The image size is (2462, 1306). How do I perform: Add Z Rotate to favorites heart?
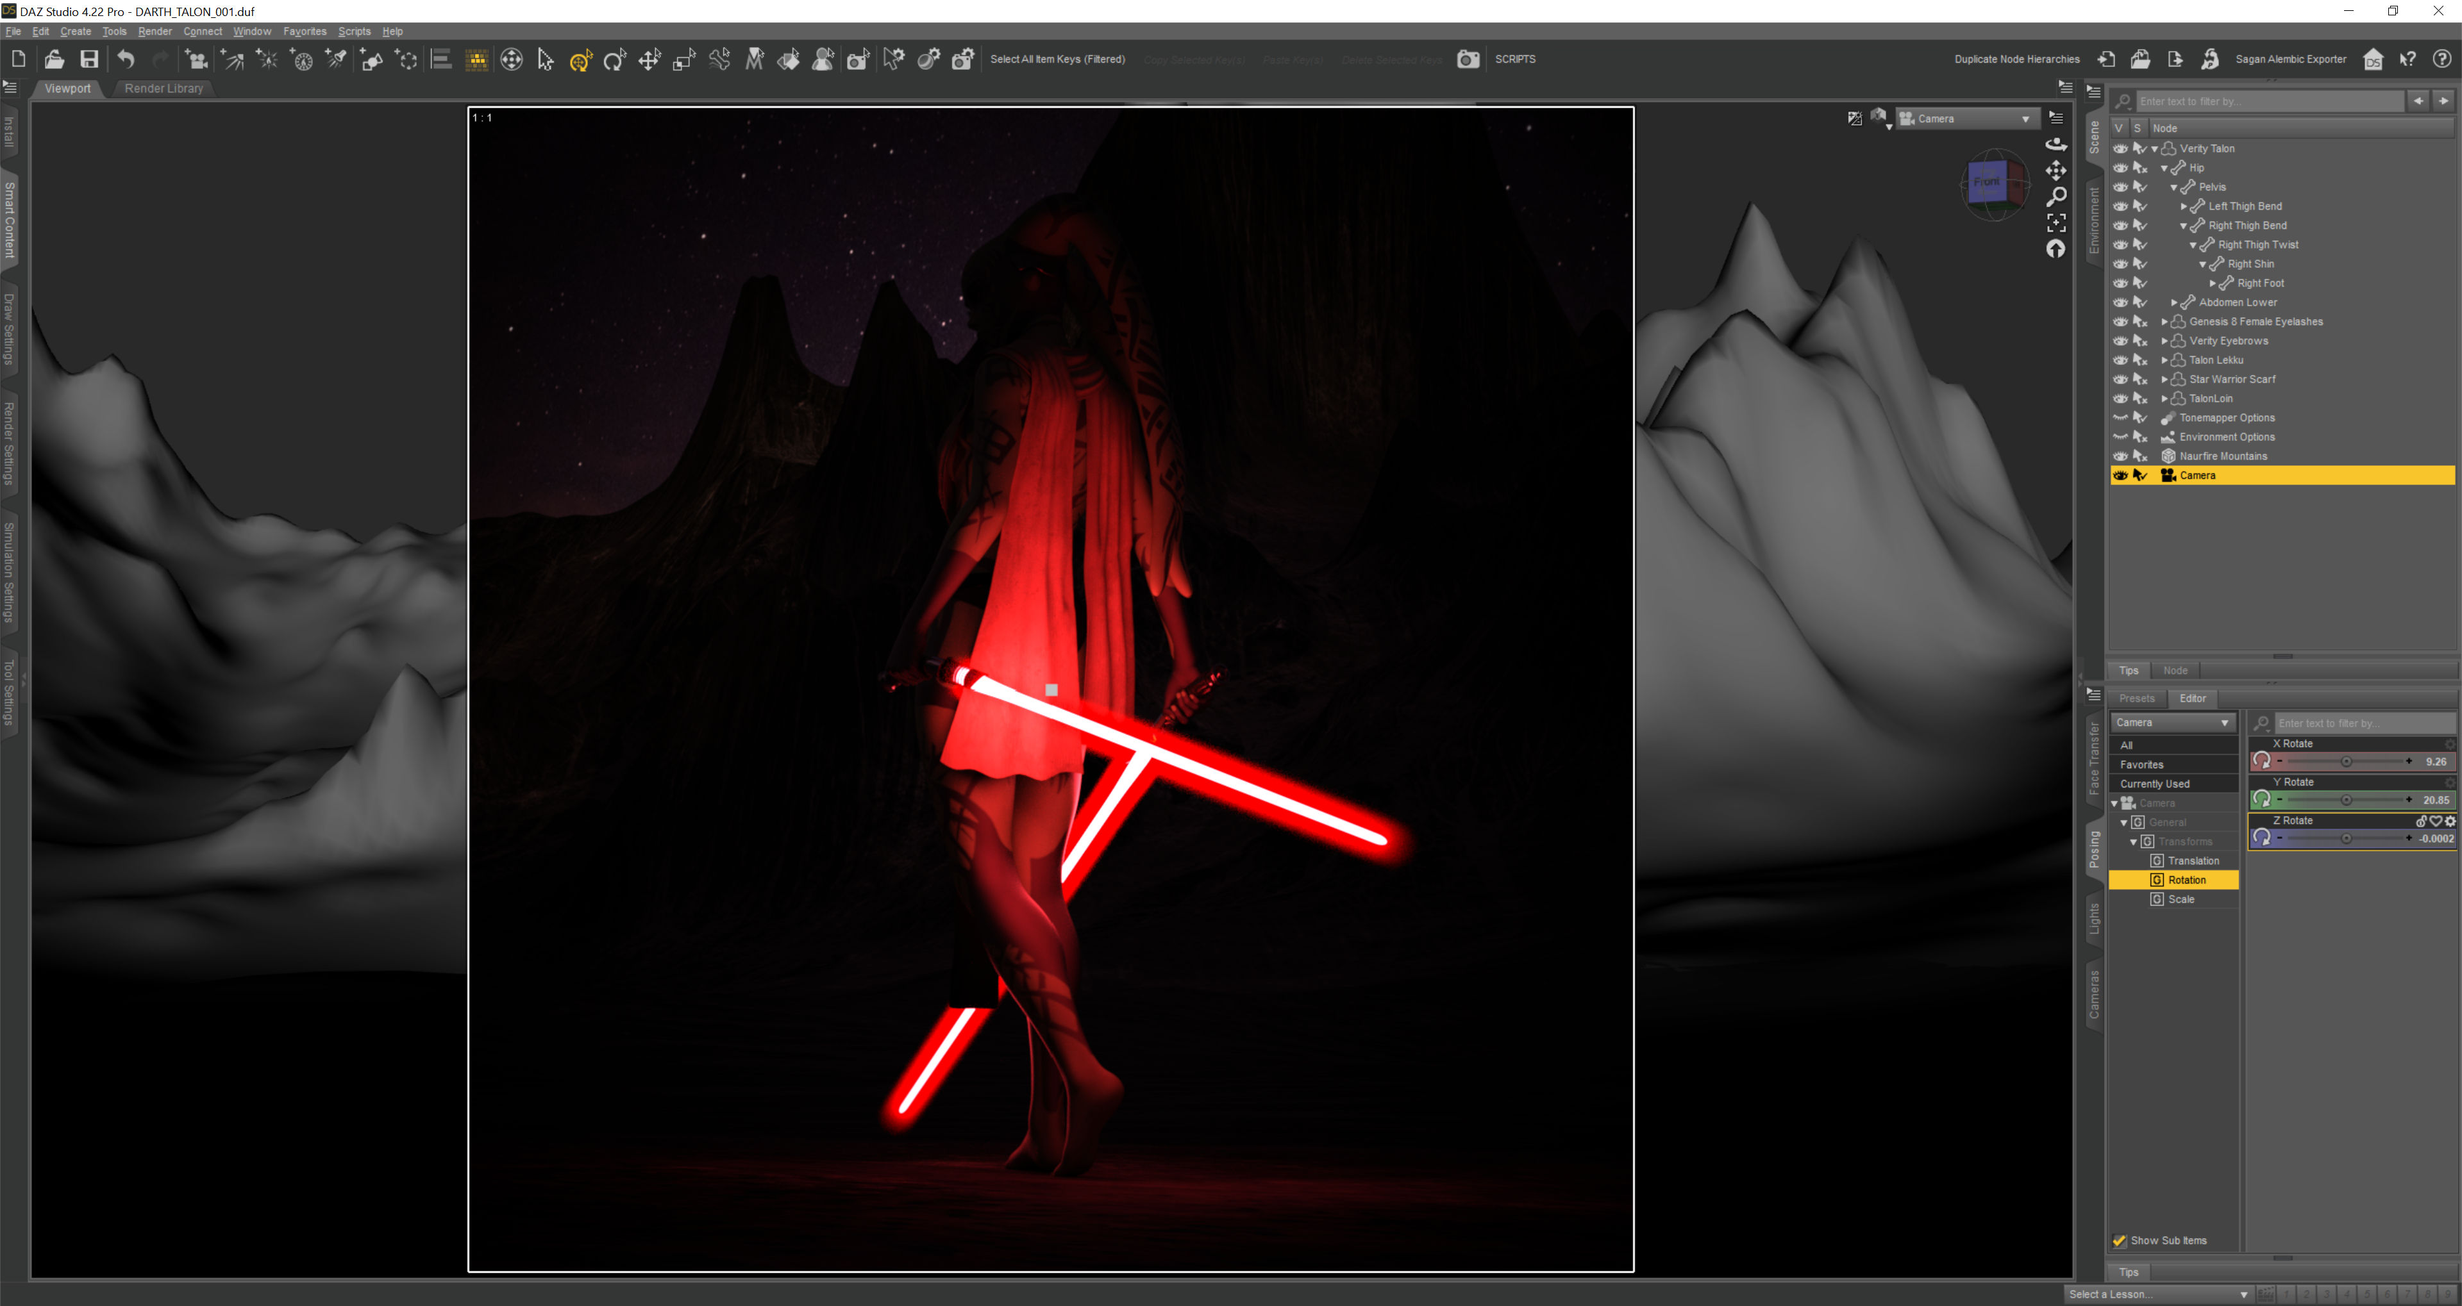tap(2435, 821)
